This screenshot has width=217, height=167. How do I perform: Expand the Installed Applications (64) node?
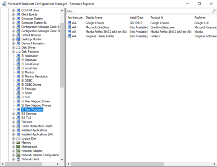click(x=13, y=134)
